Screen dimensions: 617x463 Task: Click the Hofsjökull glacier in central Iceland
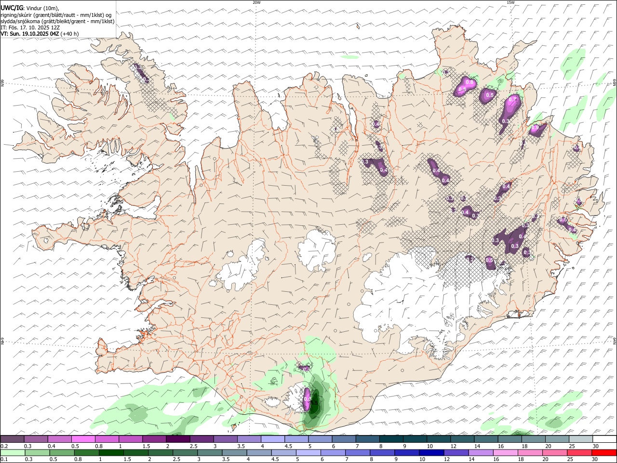pos(317,249)
